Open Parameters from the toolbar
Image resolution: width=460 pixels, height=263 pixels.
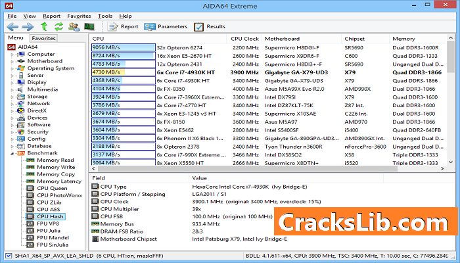pos(166,27)
